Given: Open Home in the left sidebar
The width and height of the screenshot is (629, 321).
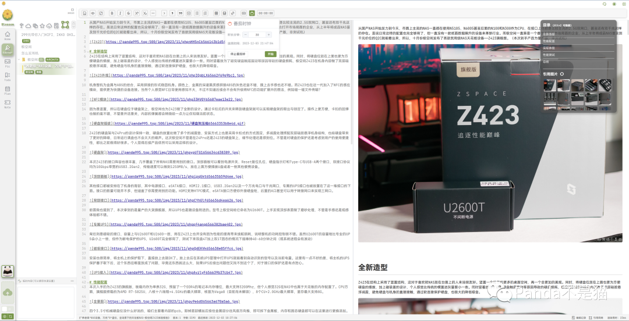Looking at the screenshot, I should 7,37.
